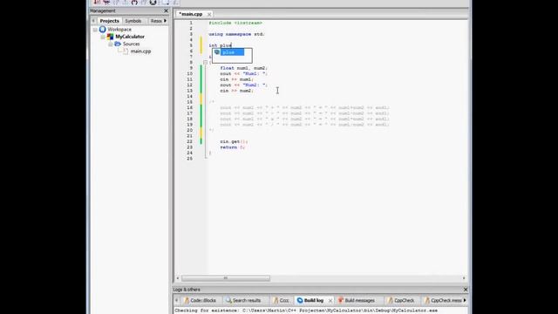Activate the *main.cpp editor tab

click(x=191, y=14)
